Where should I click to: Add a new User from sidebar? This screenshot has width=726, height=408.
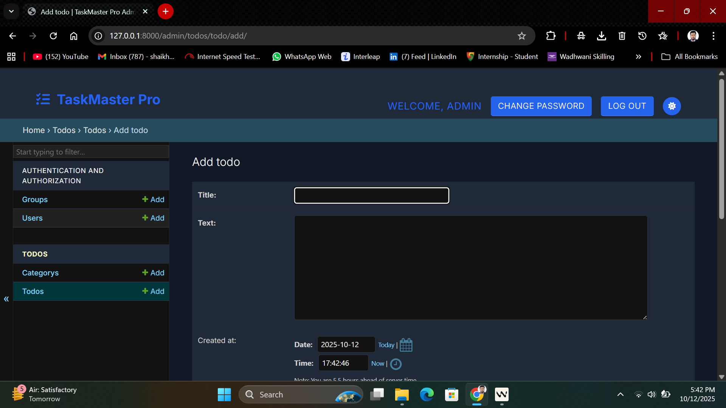(153, 218)
